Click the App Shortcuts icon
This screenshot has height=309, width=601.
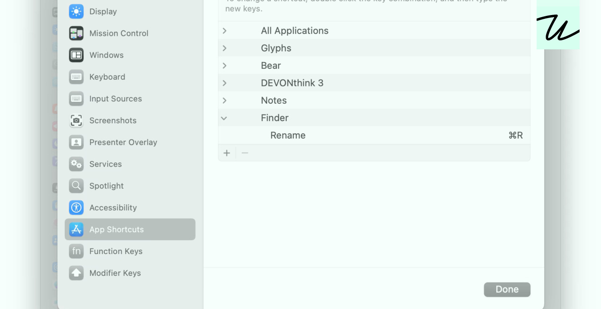point(76,230)
